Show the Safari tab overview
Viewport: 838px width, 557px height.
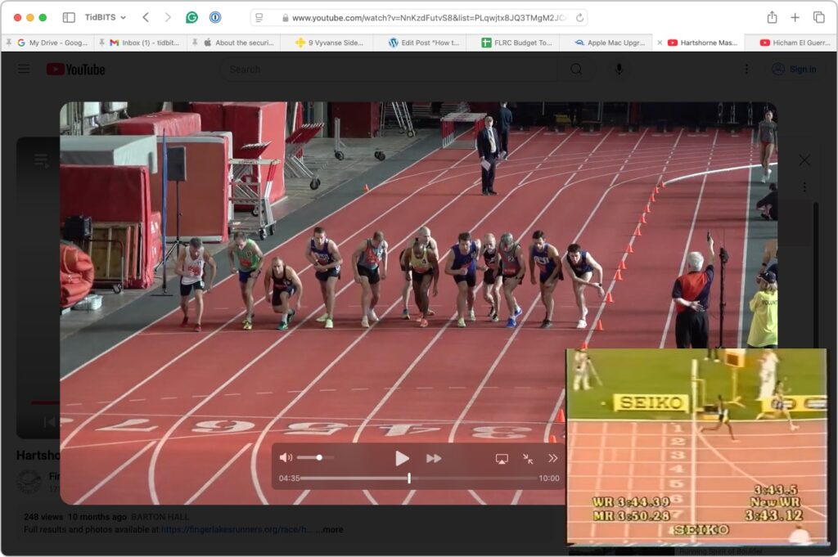(818, 17)
